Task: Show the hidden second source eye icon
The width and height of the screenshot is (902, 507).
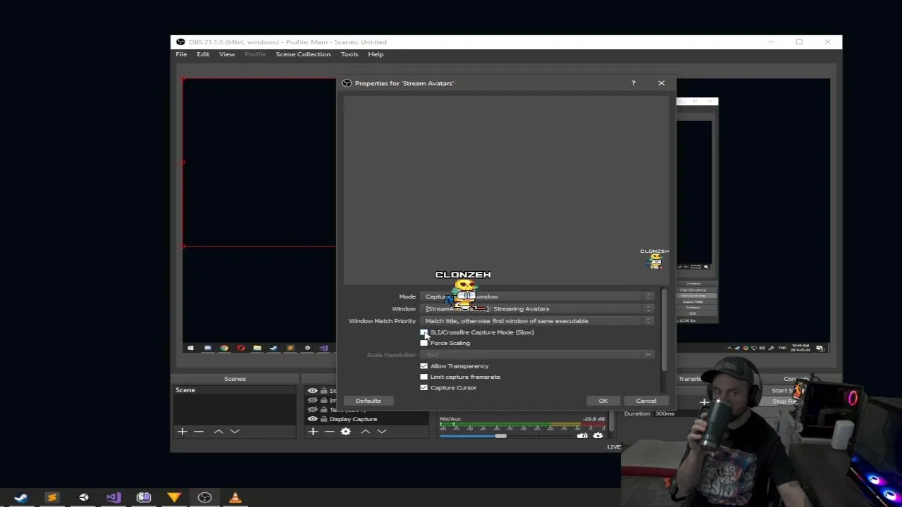Action: (x=312, y=400)
